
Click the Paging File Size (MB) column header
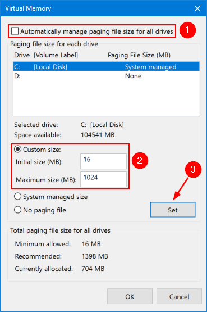(139, 55)
